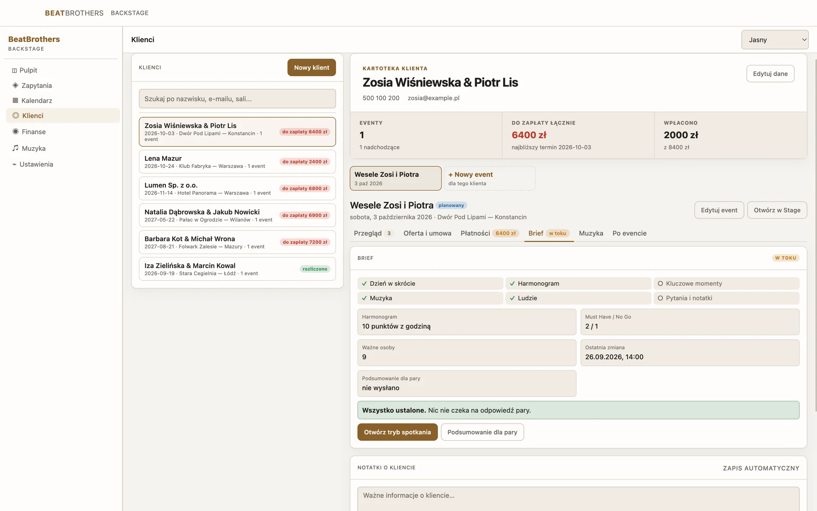Open client Lena Mazur
The height and width of the screenshot is (511, 817).
[x=237, y=162]
